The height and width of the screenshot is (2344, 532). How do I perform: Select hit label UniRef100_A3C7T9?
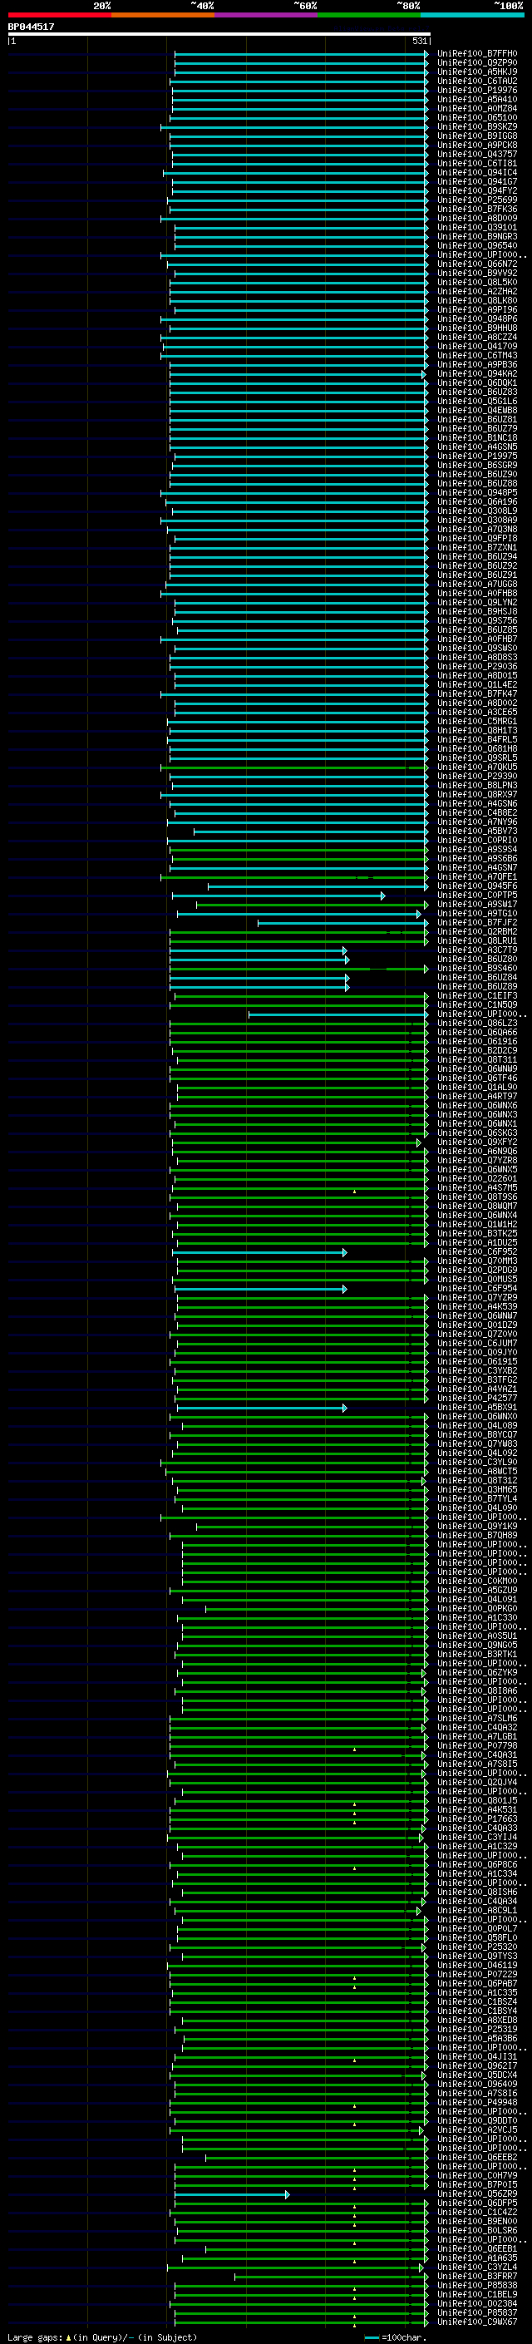pyautogui.click(x=477, y=950)
